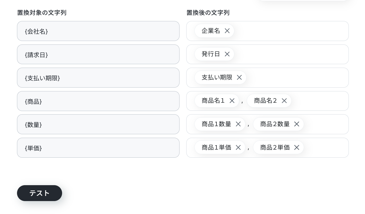Click the テスト button
365x214 pixels.
tap(39, 193)
